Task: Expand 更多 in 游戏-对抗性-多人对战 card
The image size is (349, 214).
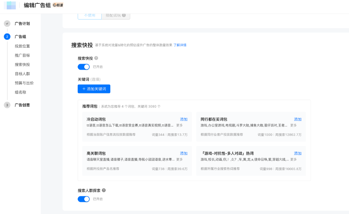Action: tap(293, 160)
